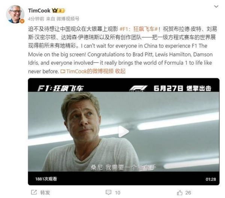Play the video with the center play button
The height and width of the screenshot is (198, 225).
(x=123, y=131)
